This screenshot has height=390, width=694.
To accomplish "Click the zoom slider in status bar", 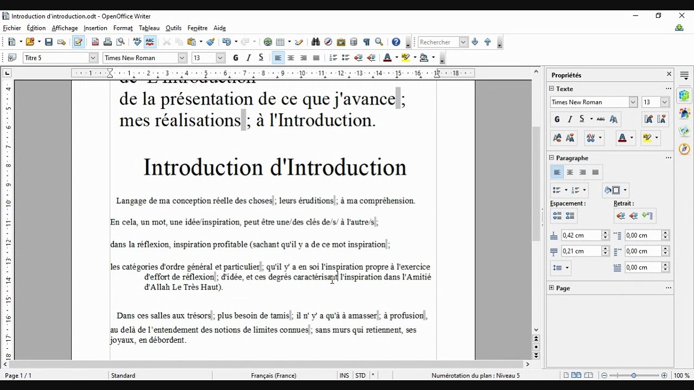I will tap(634, 375).
